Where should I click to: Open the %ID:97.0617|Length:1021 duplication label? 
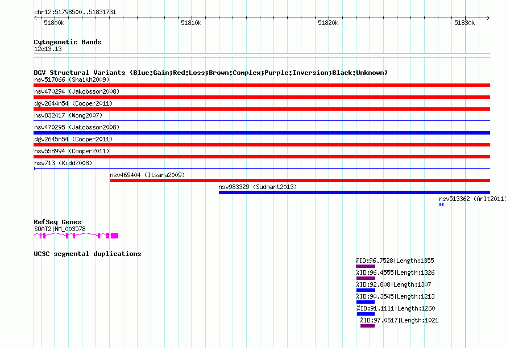pyautogui.click(x=400, y=320)
